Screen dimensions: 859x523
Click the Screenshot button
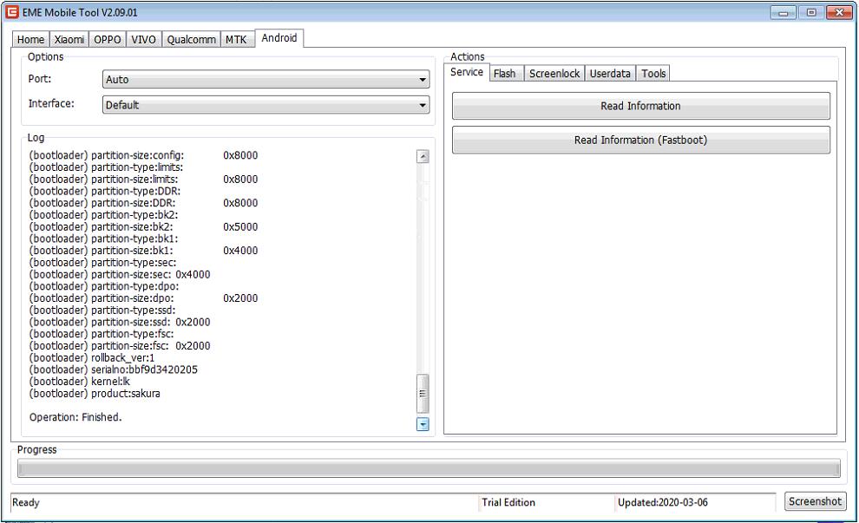(x=815, y=501)
